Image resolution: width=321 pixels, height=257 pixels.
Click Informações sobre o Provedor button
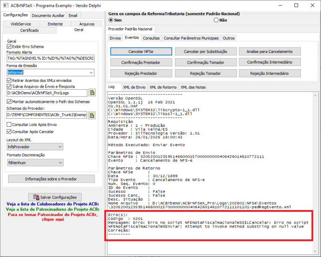tap(51, 179)
